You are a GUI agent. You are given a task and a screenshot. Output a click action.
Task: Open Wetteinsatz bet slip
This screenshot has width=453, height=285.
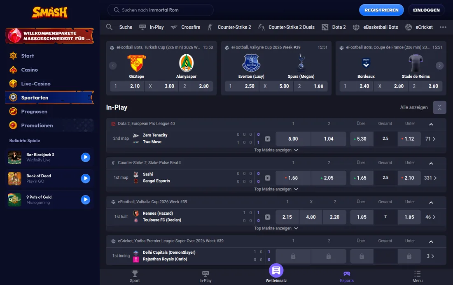click(276, 273)
